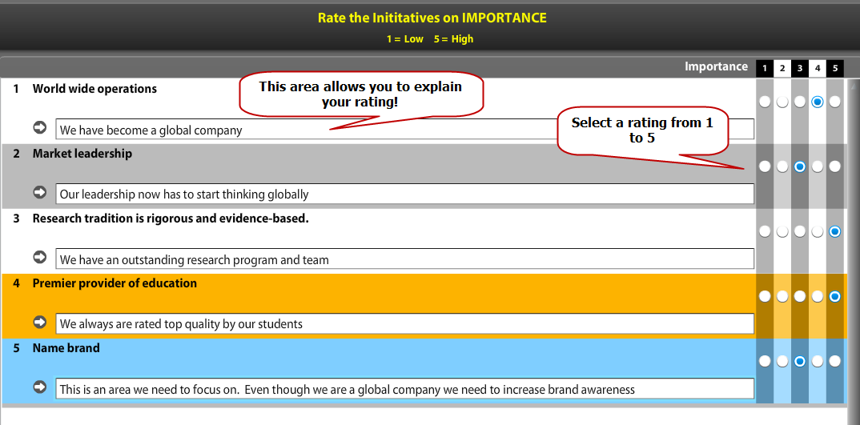Click the Importance column header label
The image size is (860, 425).
click(x=716, y=66)
